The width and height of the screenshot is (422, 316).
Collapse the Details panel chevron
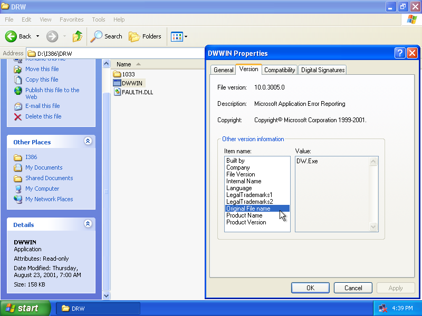tap(88, 224)
